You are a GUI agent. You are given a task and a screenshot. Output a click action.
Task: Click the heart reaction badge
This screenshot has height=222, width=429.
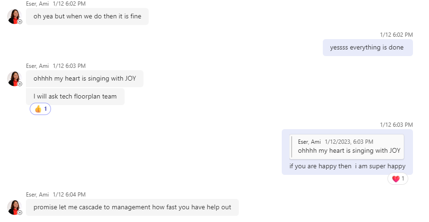pos(398,179)
